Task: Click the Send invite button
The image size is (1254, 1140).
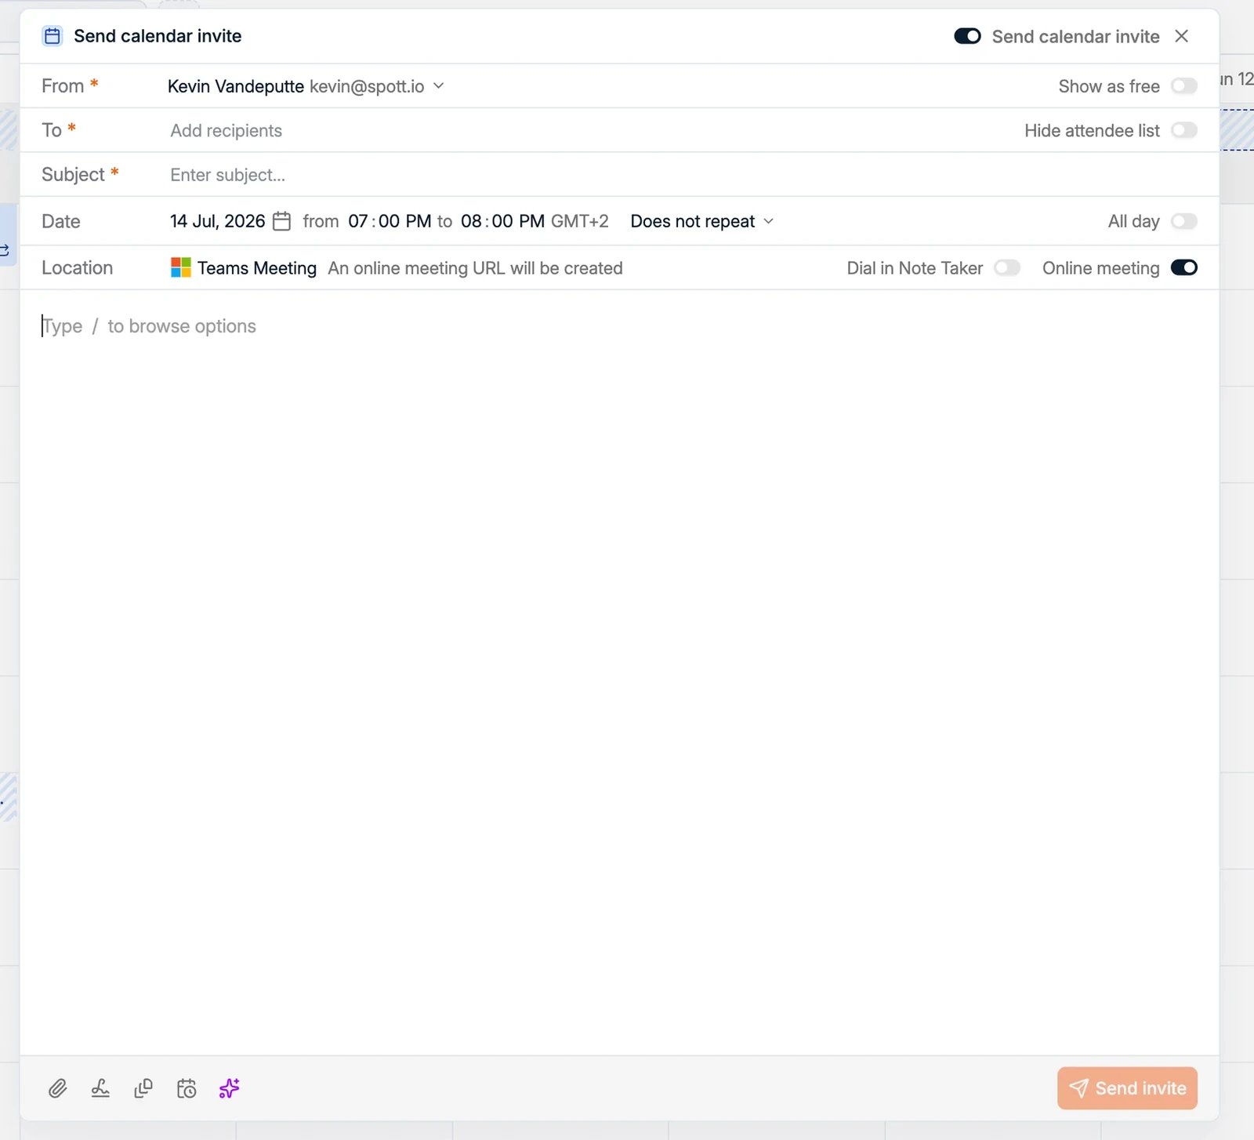Action: tap(1127, 1088)
